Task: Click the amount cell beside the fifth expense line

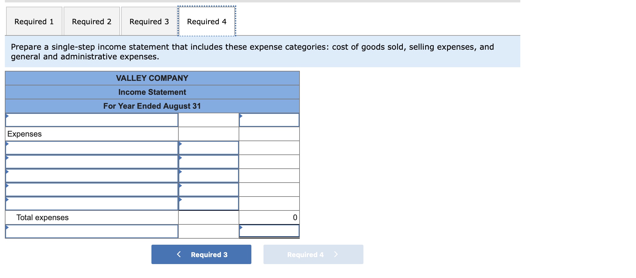Action: pos(208,203)
